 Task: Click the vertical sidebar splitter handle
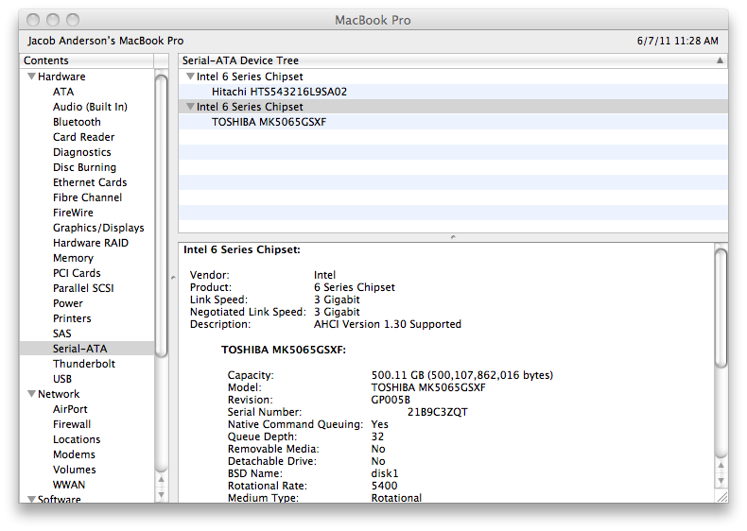pos(173,278)
